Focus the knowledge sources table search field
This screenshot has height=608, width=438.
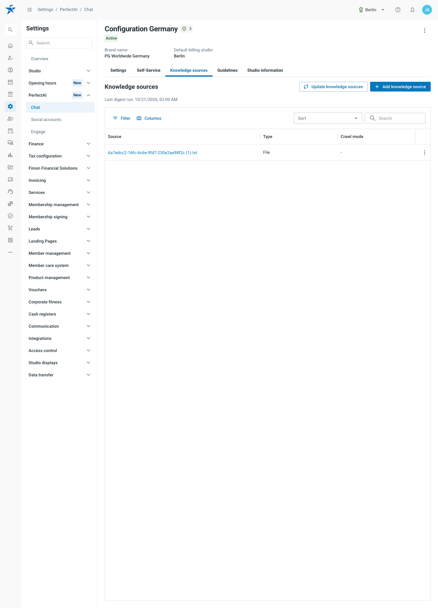click(x=395, y=118)
